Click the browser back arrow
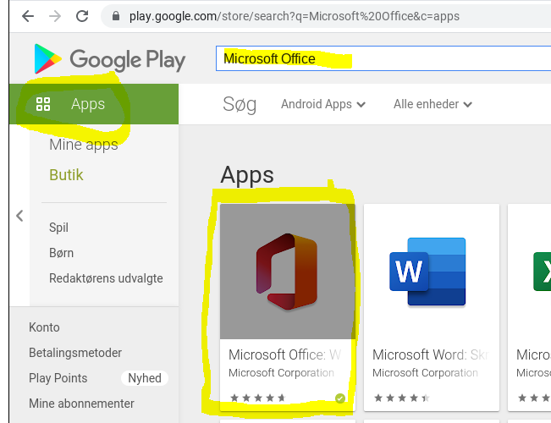The height and width of the screenshot is (423, 551). point(28,16)
